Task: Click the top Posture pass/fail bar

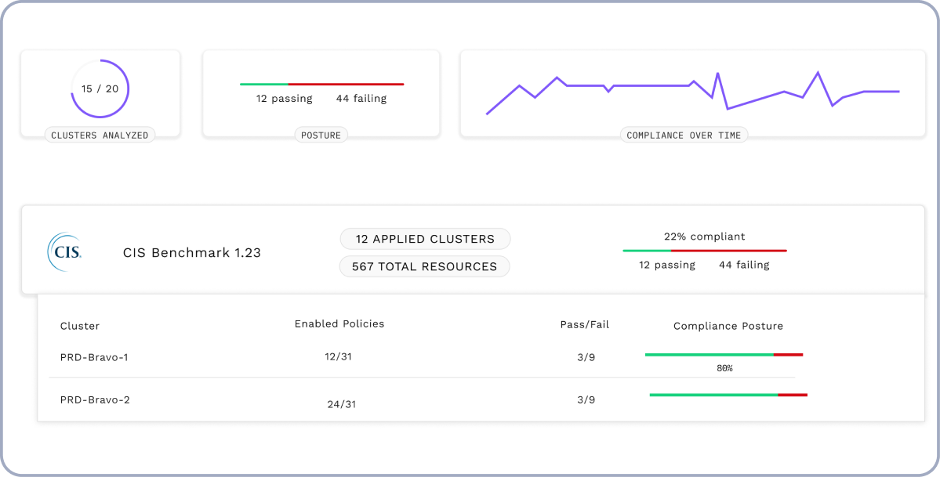Action: (321, 84)
